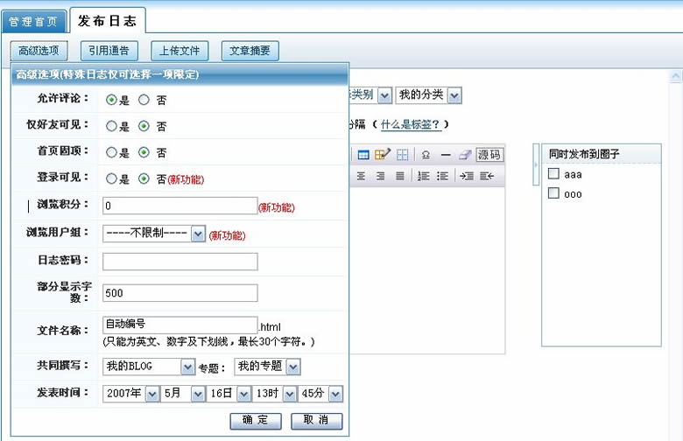Click the edit table properties icon
The height and width of the screenshot is (441, 683).
pyautogui.click(x=382, y=154)
